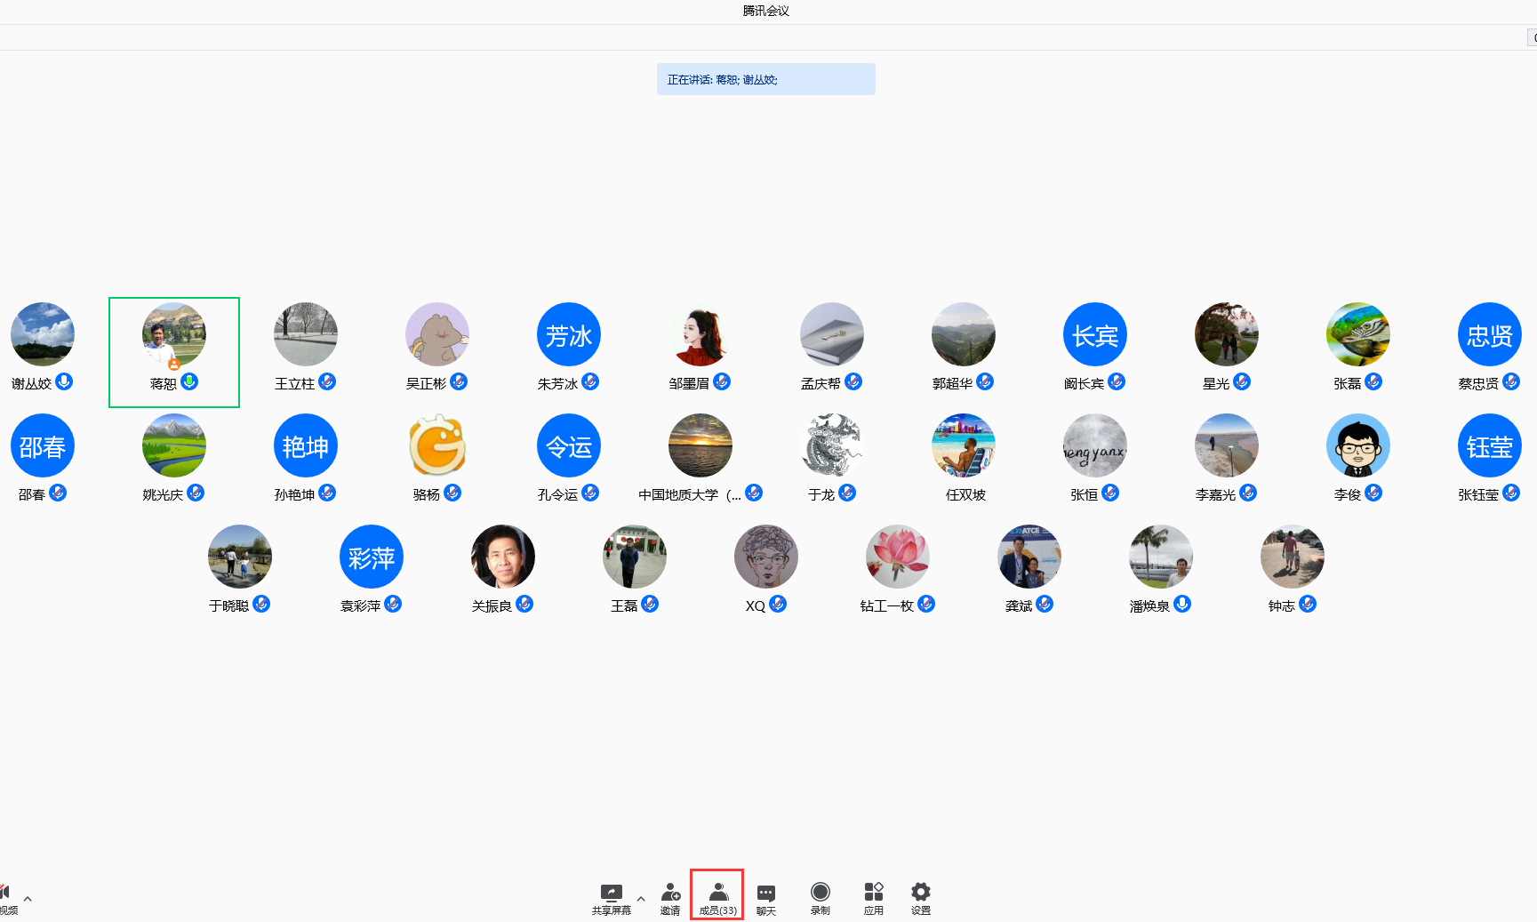Toggle microphone icon next to 谢丛姣
1537x922 pixels.
click(x=64, y=381)
